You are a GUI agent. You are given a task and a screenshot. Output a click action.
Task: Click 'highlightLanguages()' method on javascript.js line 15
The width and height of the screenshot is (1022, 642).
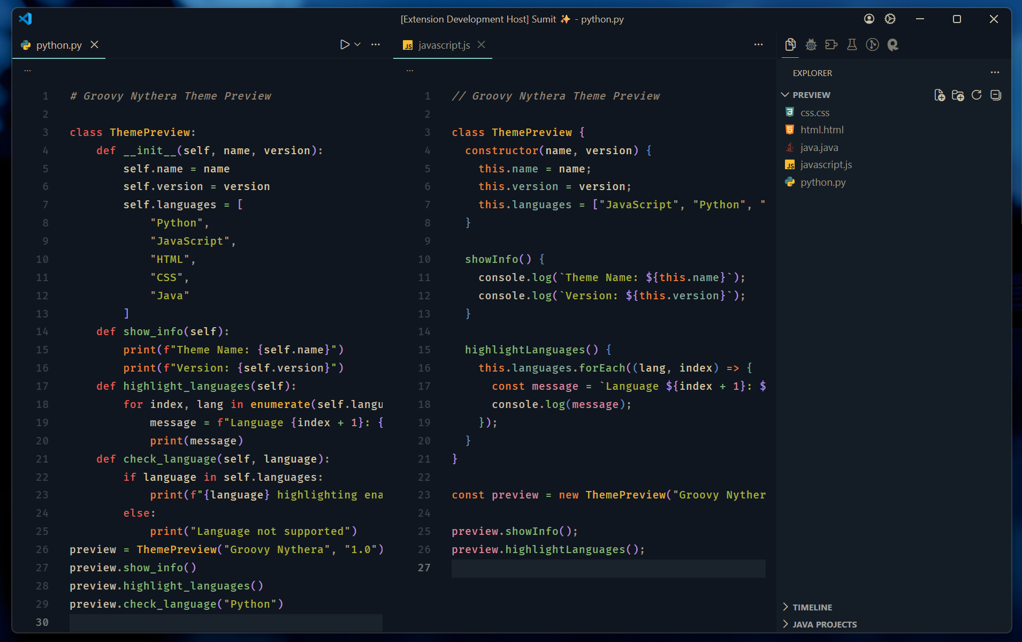coord(531,350)
